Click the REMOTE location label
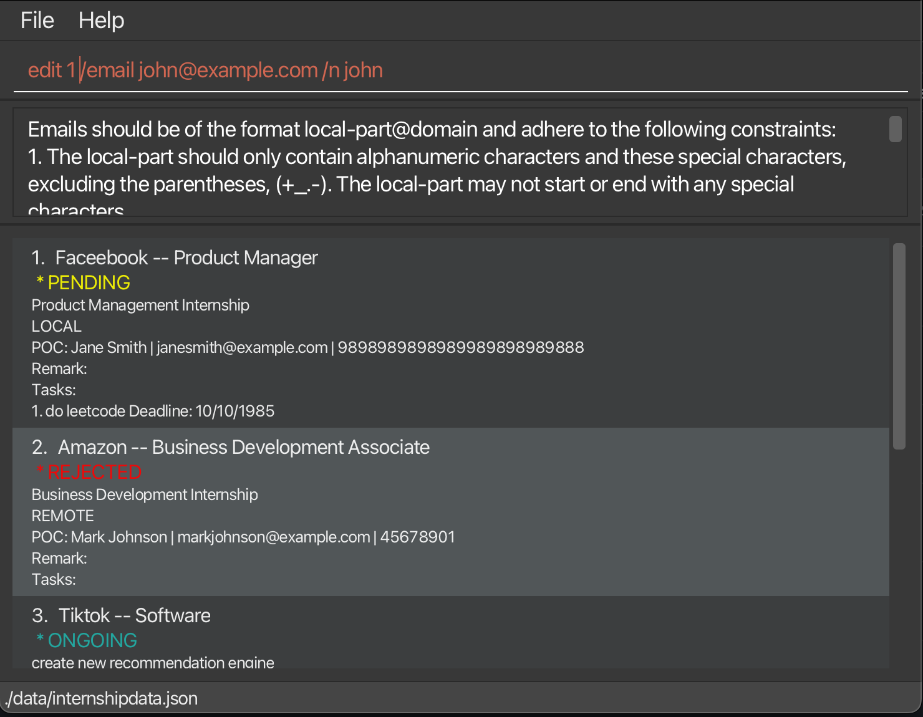The image size is (923, 717). tap(62, 516)
